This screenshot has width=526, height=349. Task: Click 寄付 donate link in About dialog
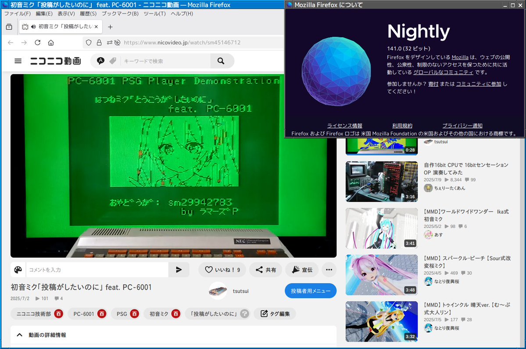tap(433, 84)
